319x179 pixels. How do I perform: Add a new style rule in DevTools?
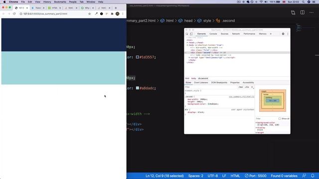click(x=252, y=87)
